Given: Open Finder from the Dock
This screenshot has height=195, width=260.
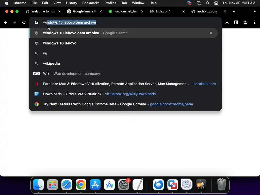Looking at the screenshot, I should point(38,185).
